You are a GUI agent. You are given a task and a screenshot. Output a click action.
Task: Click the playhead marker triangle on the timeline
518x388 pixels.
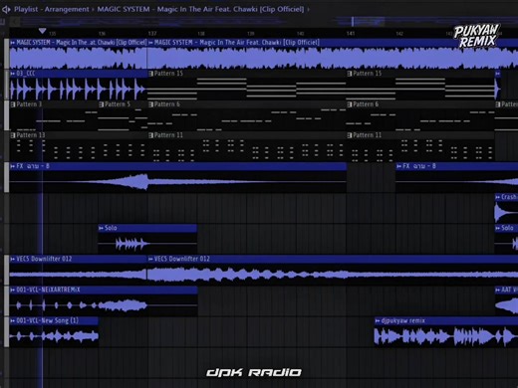(x=42, y=31)
